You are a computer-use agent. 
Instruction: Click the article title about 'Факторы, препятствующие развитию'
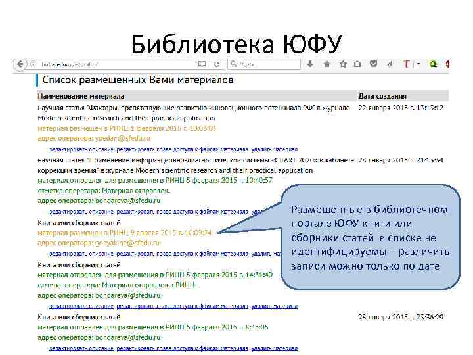pos(194,112)
